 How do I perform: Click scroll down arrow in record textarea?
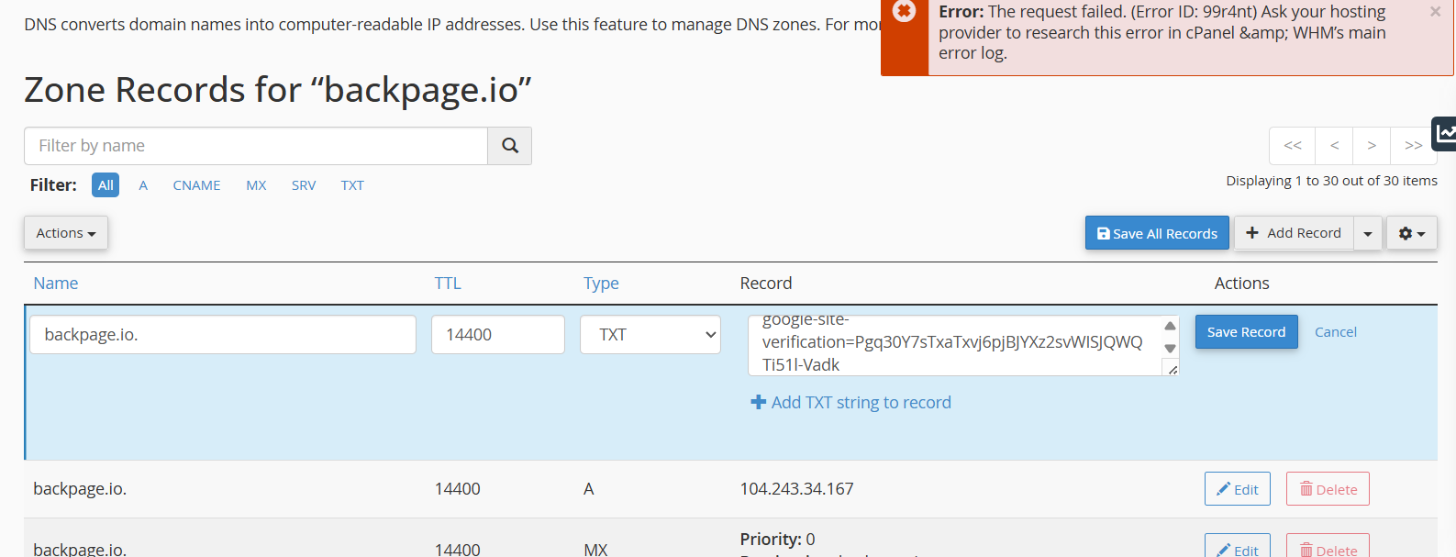[1170, 349]
